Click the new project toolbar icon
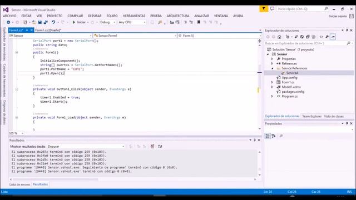The height and width of the screenshot is (200, 356). point(25,22)
